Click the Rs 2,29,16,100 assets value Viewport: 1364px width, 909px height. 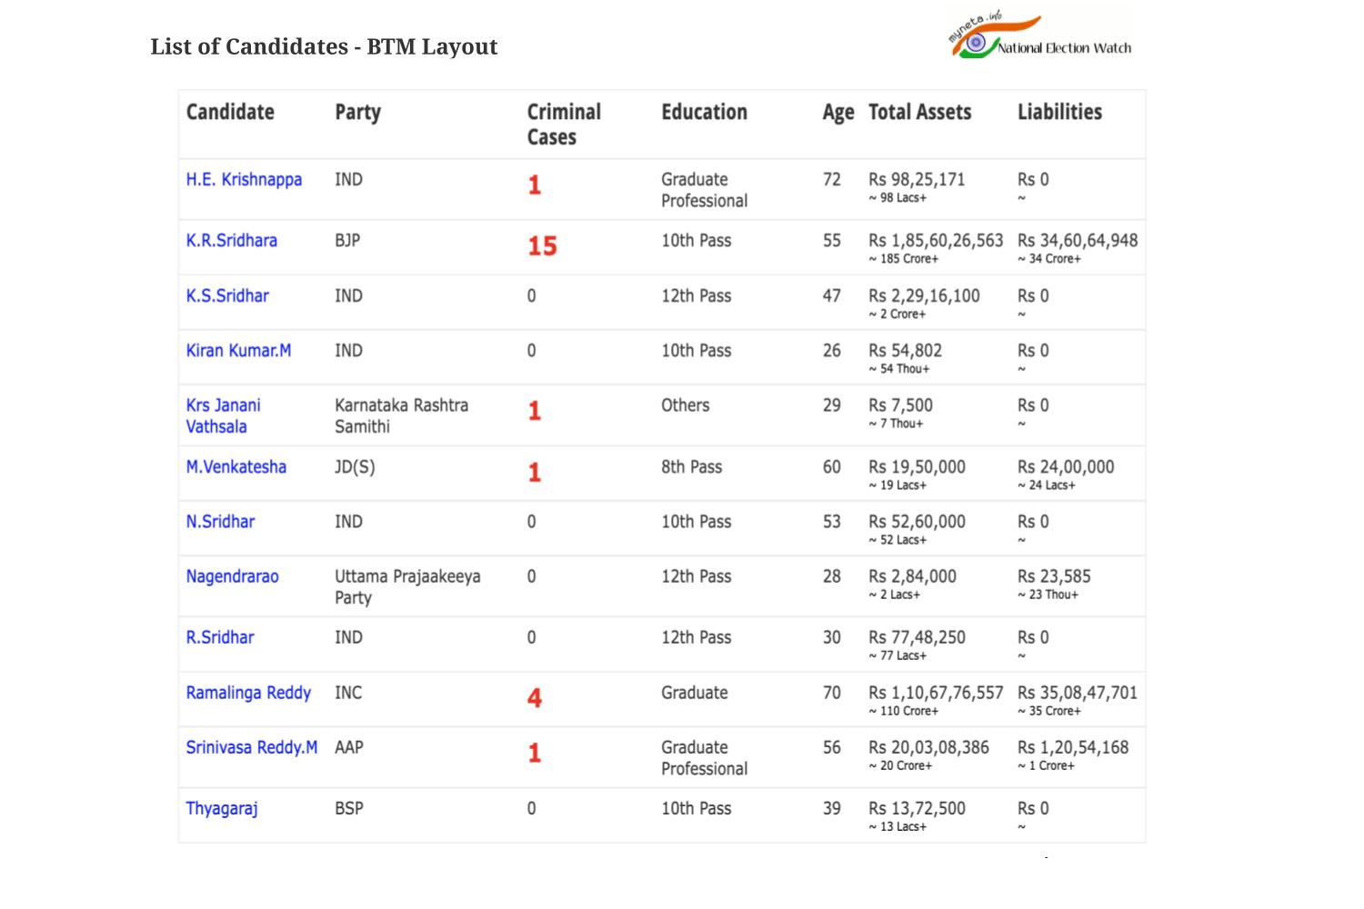[x=924, y=295]
